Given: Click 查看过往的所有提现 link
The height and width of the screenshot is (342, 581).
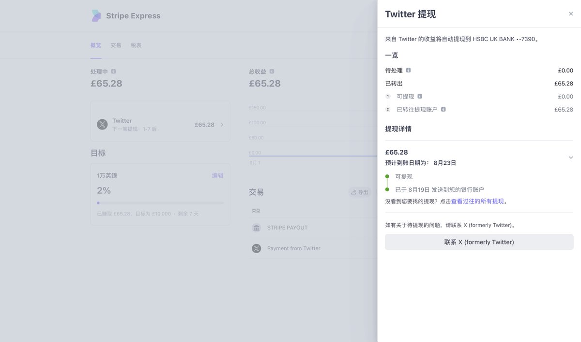Looking at the screenshot, I should (x=477, y=201).
